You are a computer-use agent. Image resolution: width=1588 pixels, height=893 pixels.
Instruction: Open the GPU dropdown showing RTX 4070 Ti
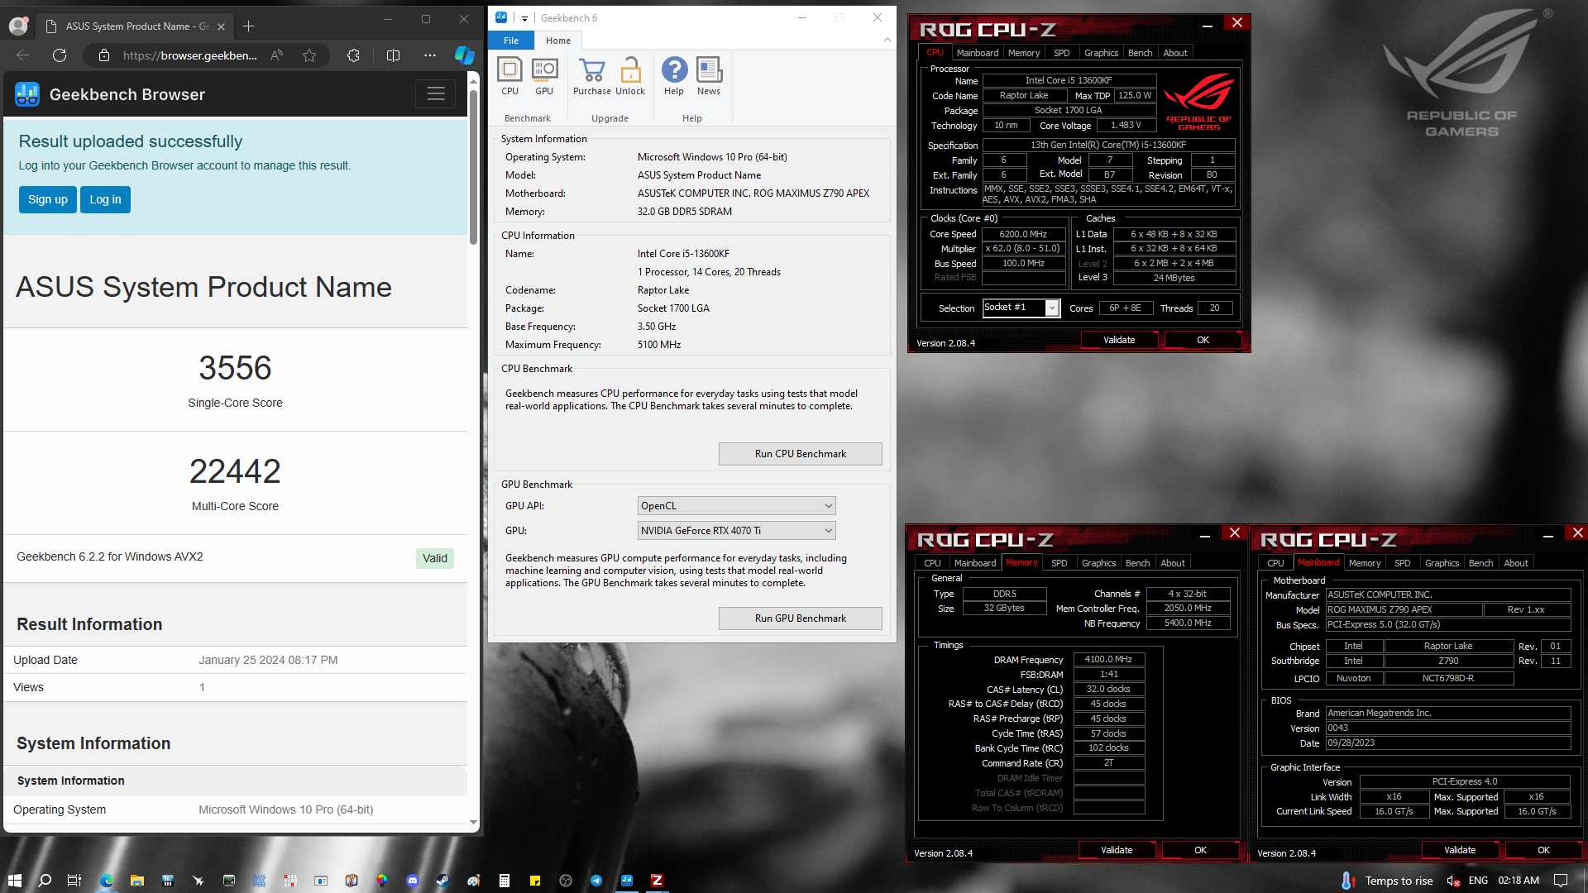click(736, 531)
